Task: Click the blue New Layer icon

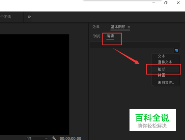Action: pyautogui.click(x=176, y=50)
